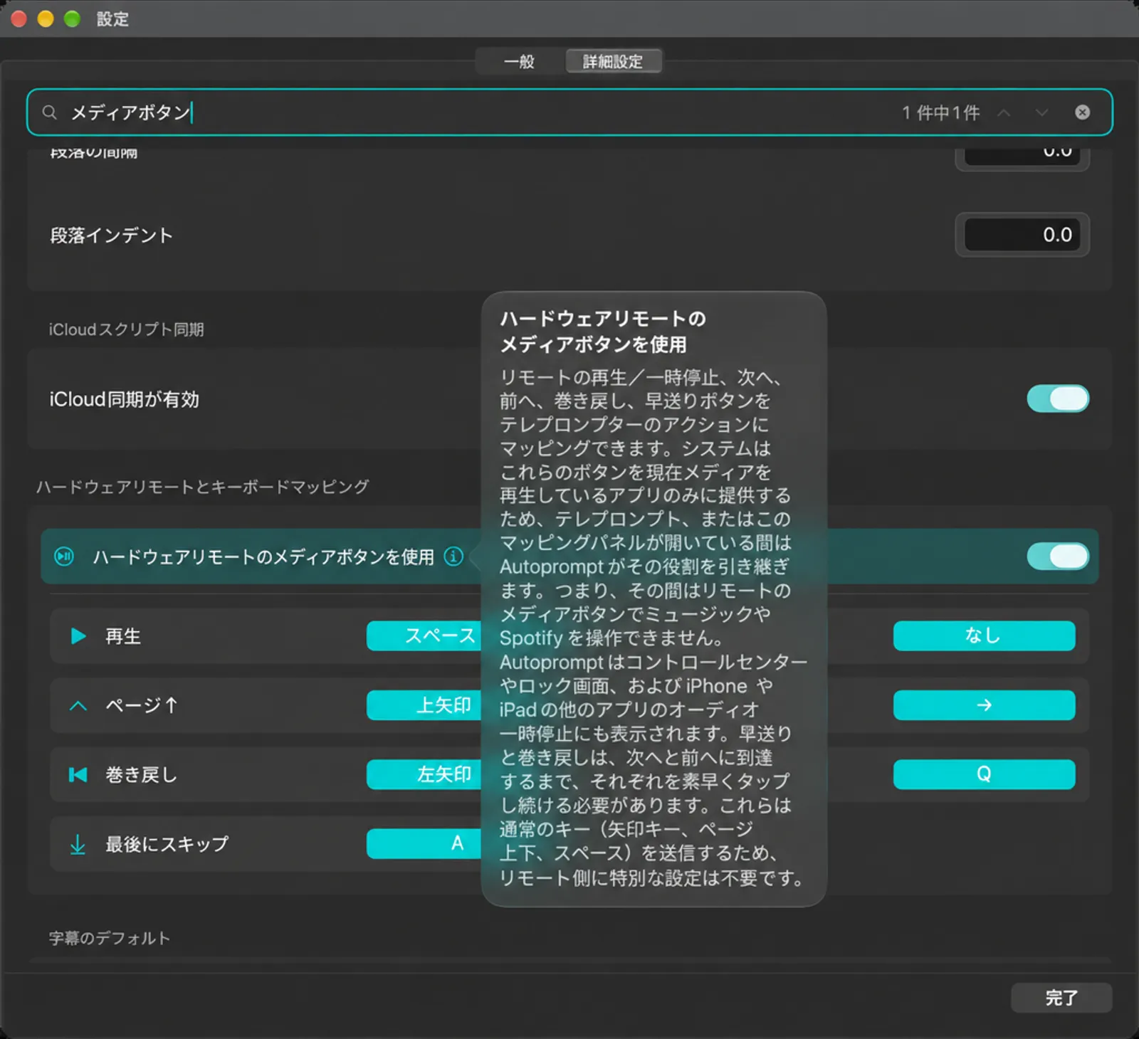Click the 完了 button
The height and width of the screenshot is (1039, 1139).
(1061, 998)
